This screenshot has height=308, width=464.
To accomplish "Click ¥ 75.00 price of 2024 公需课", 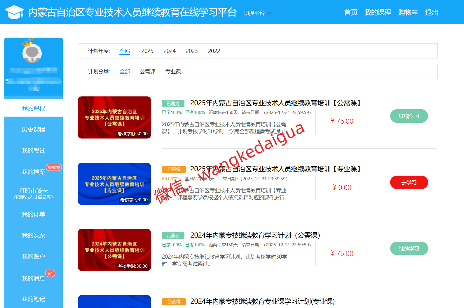I will pos(342,253).
